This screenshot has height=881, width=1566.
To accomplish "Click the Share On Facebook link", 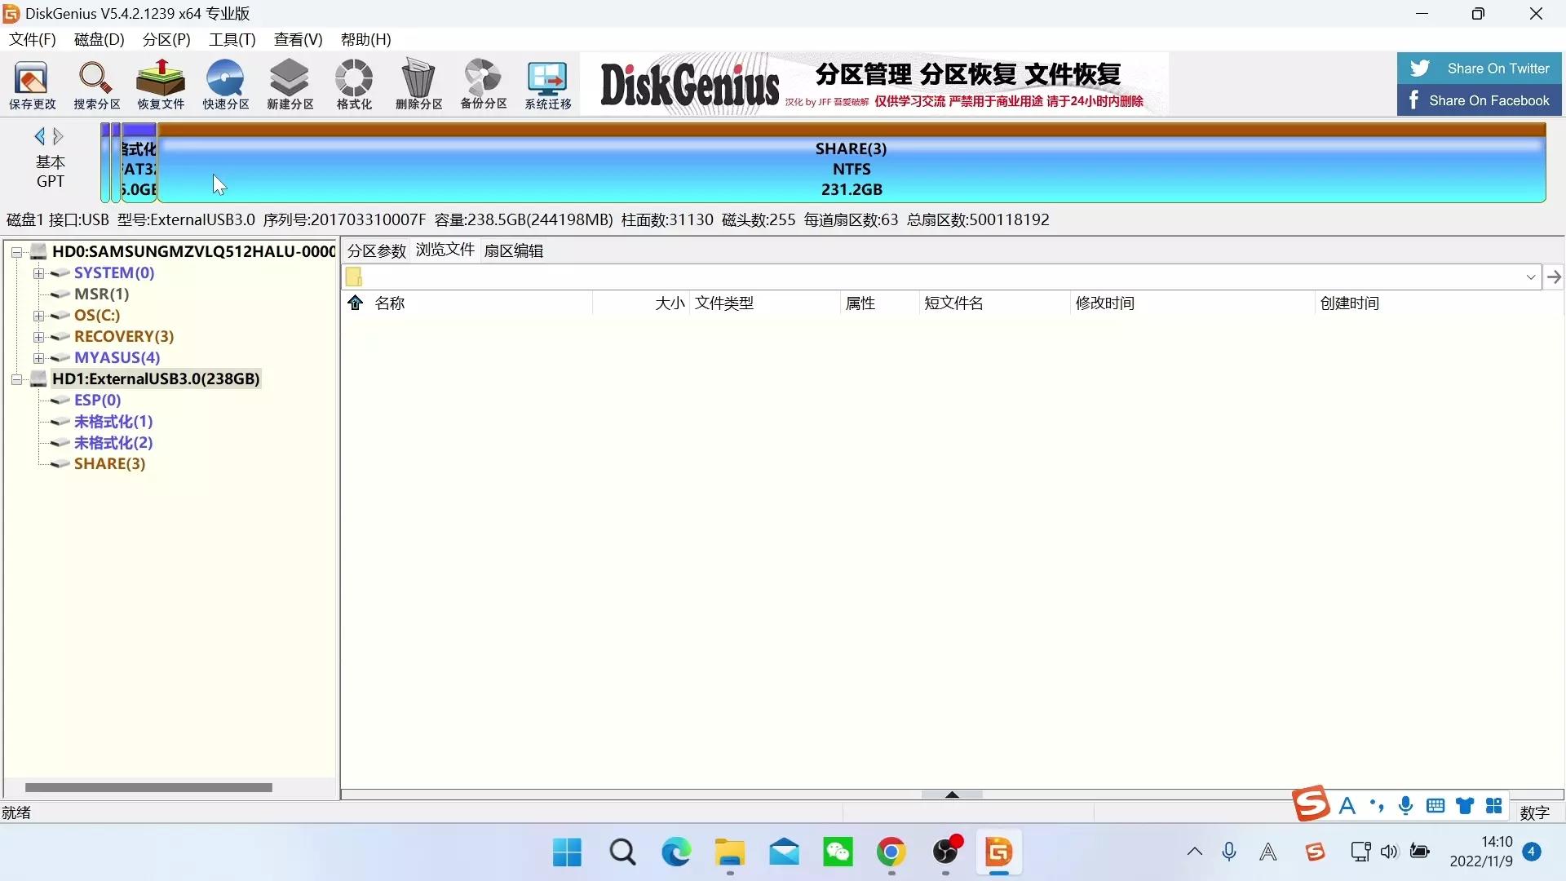I will (x=1480, y=99).
